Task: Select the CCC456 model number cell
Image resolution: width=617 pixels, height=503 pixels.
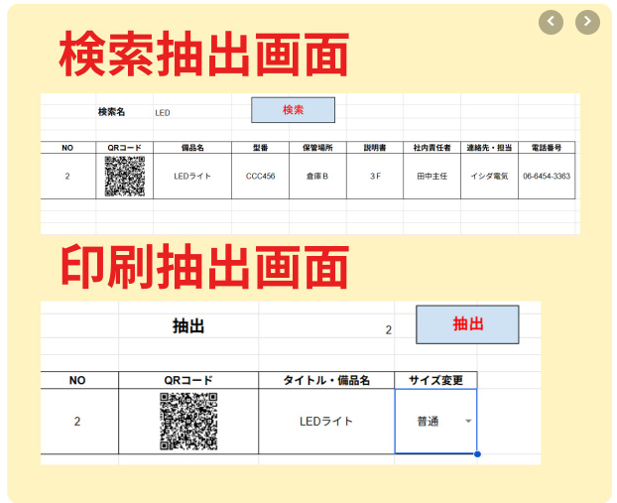Action: 261,176
